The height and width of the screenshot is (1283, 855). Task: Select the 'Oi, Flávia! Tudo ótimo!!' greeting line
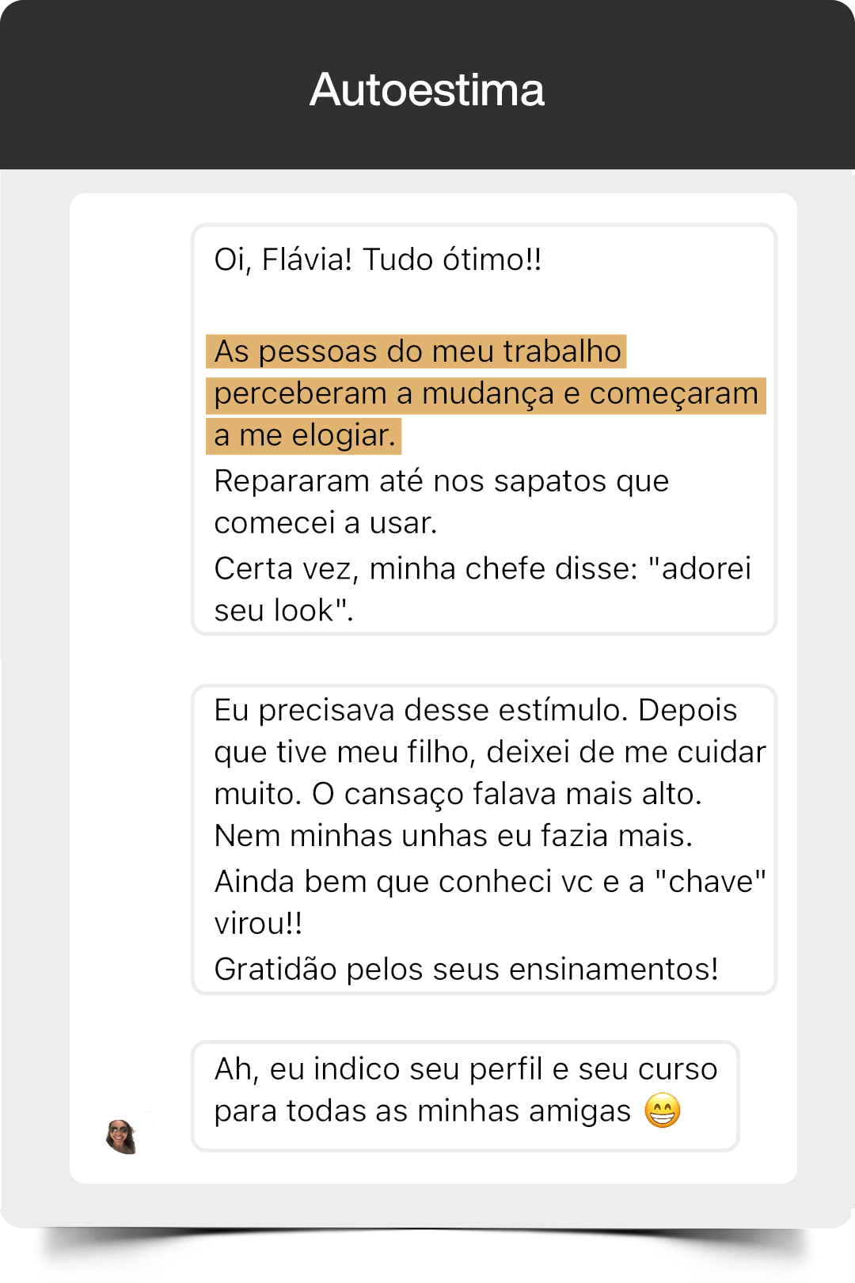pyautogui.click(x=378, y=260)
